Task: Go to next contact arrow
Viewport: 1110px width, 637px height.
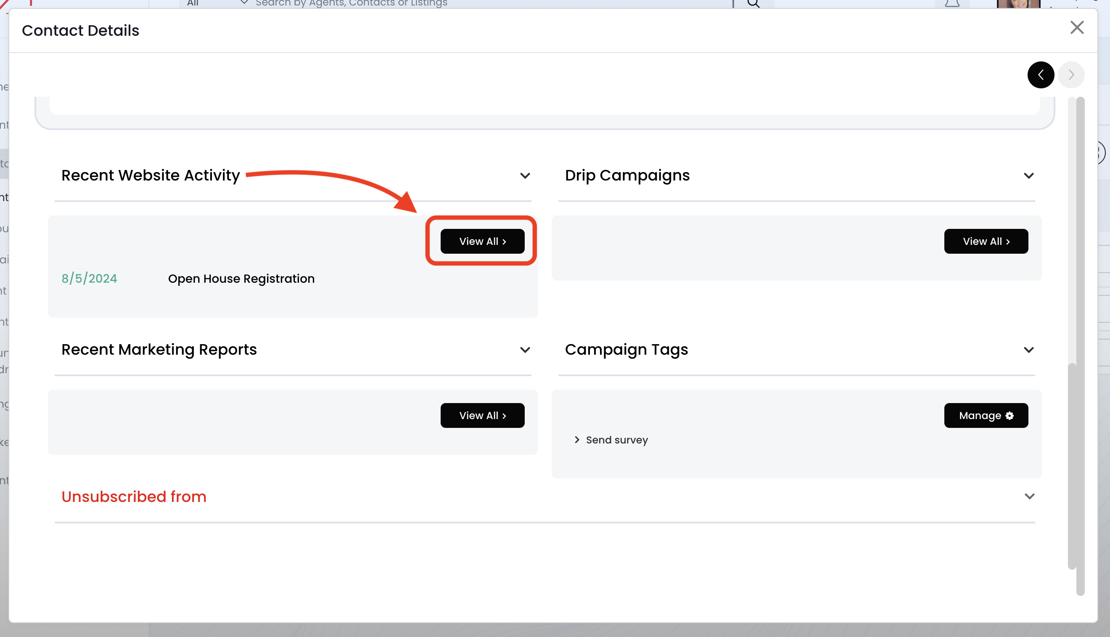Action: click(x=1070, y=75)
